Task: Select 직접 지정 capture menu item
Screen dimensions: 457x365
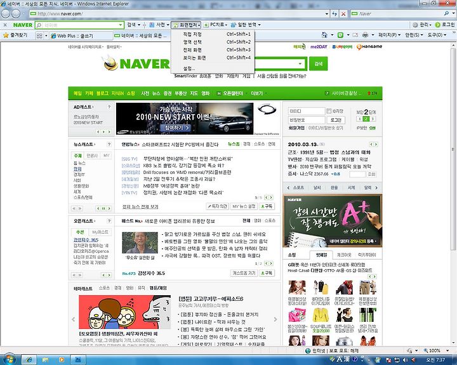Action: [213, 34]
